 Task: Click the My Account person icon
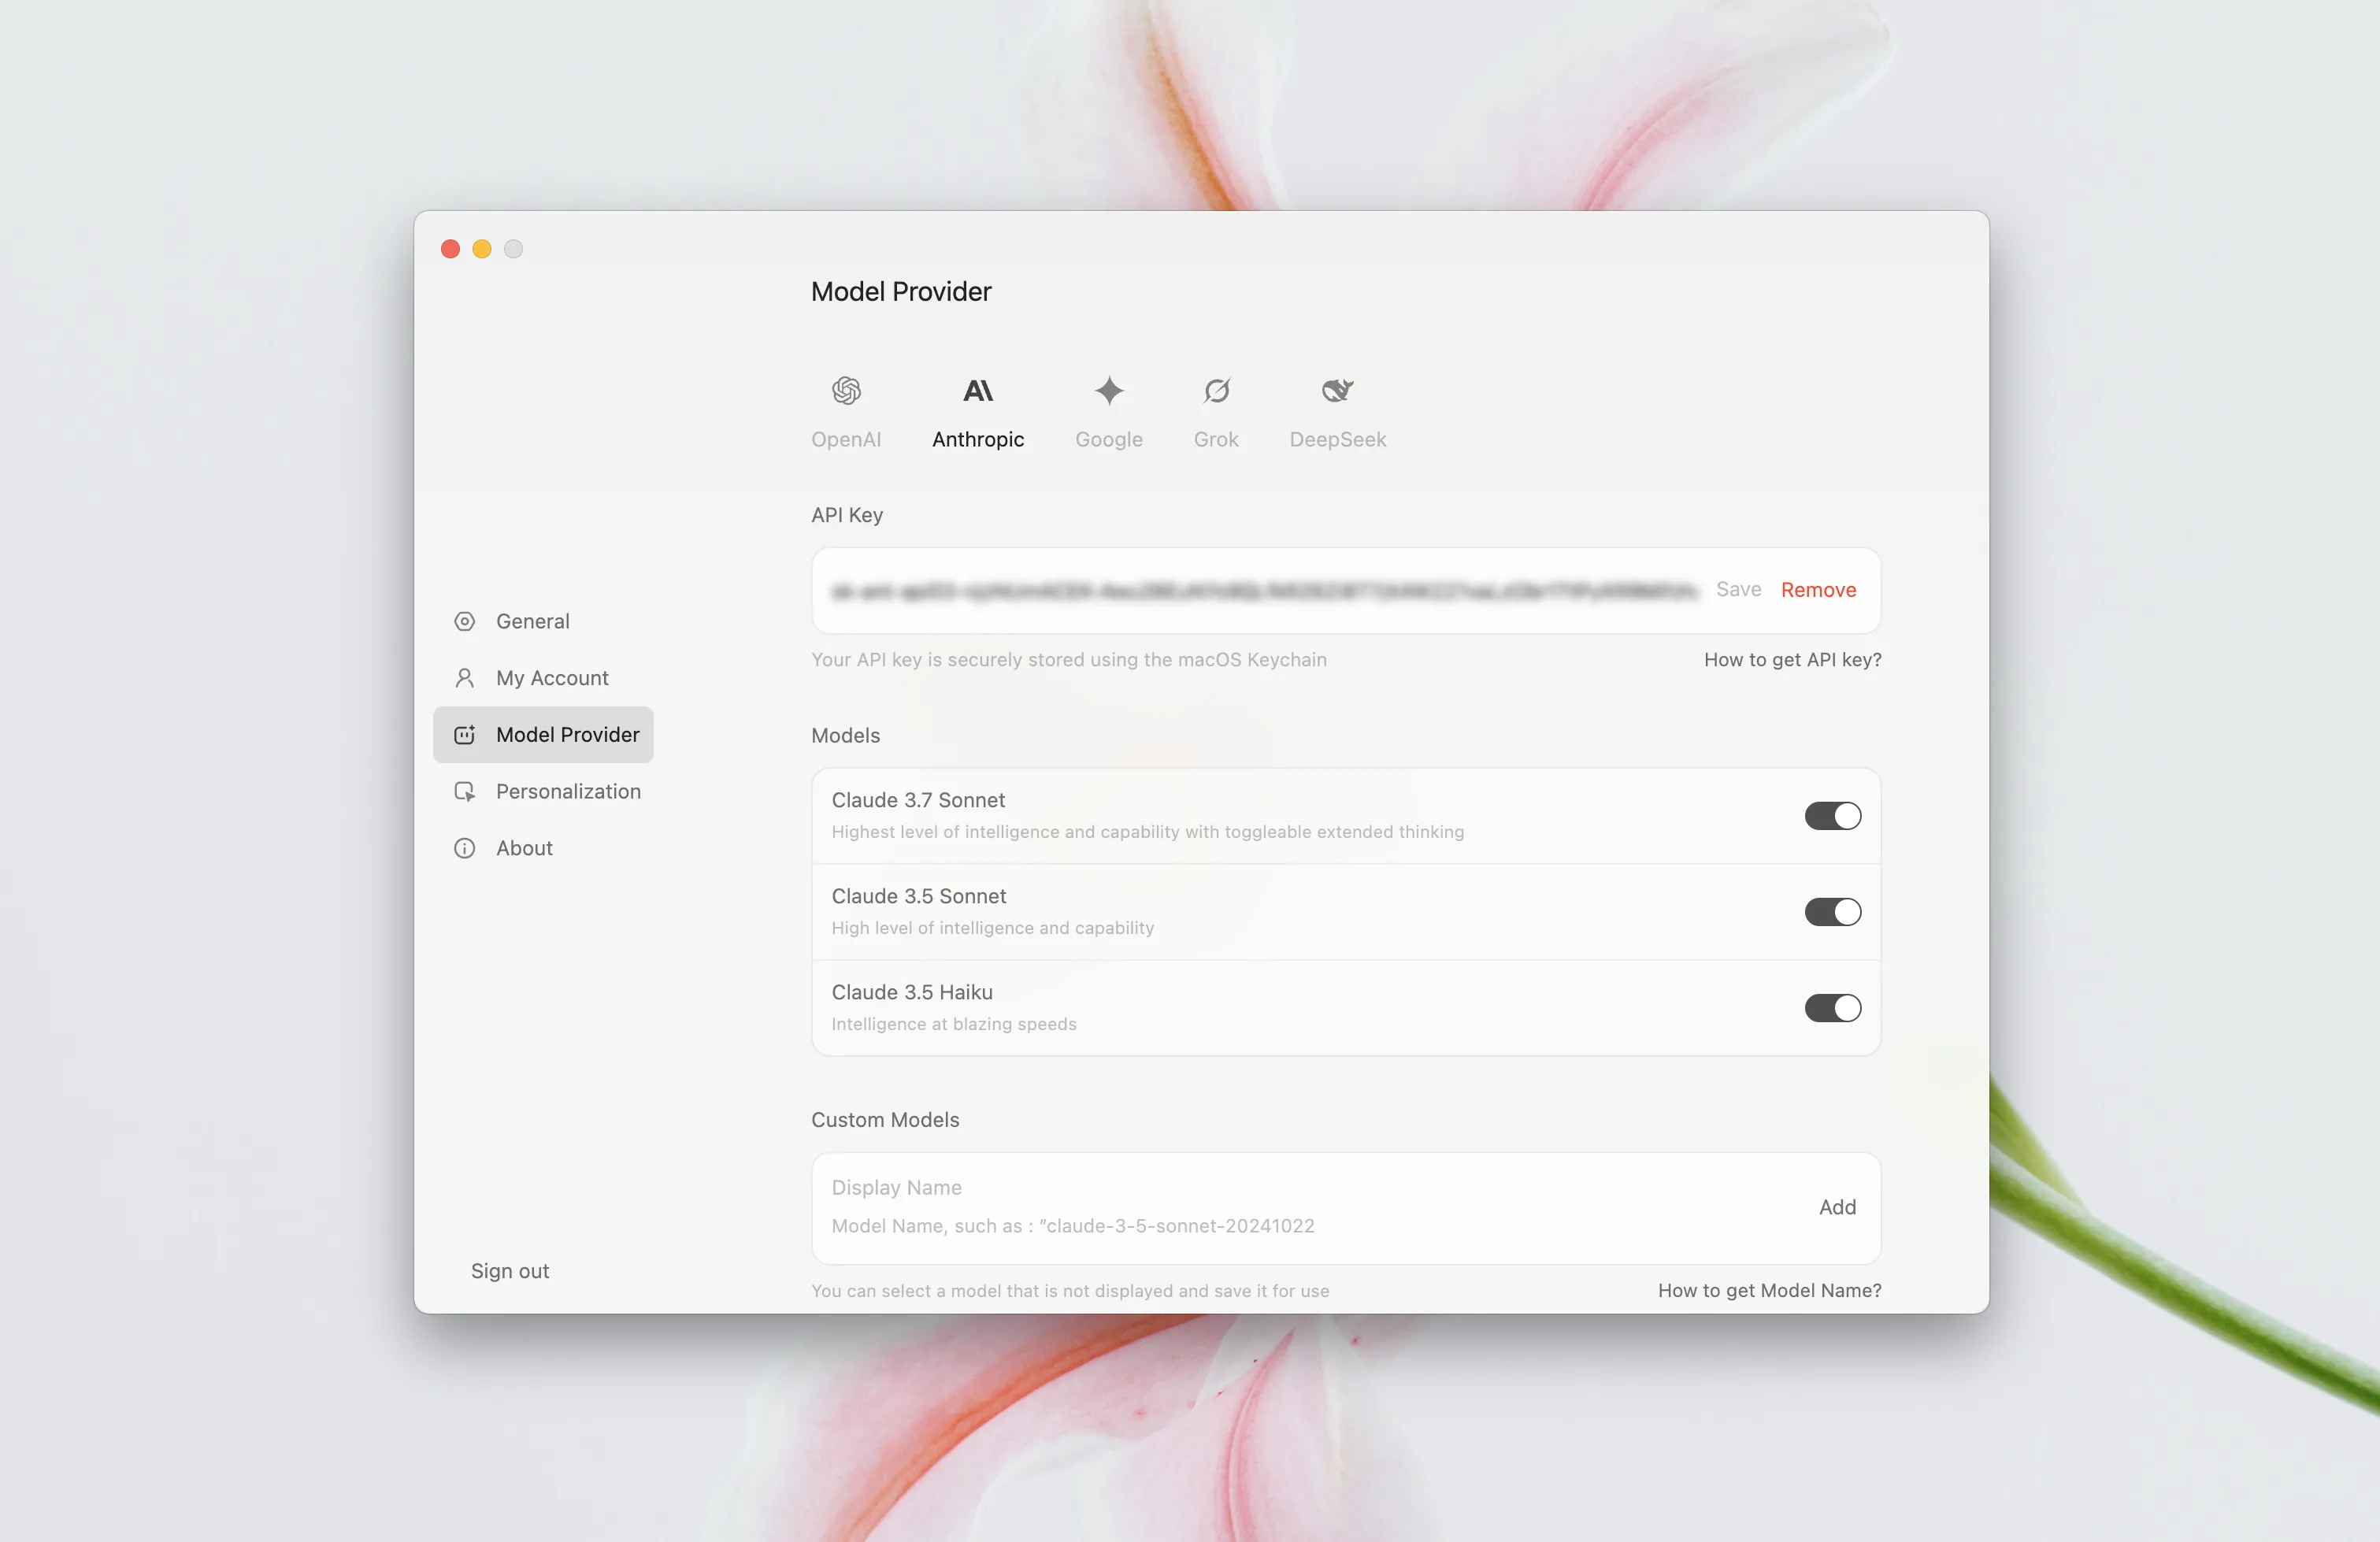(x=465, y=678)
